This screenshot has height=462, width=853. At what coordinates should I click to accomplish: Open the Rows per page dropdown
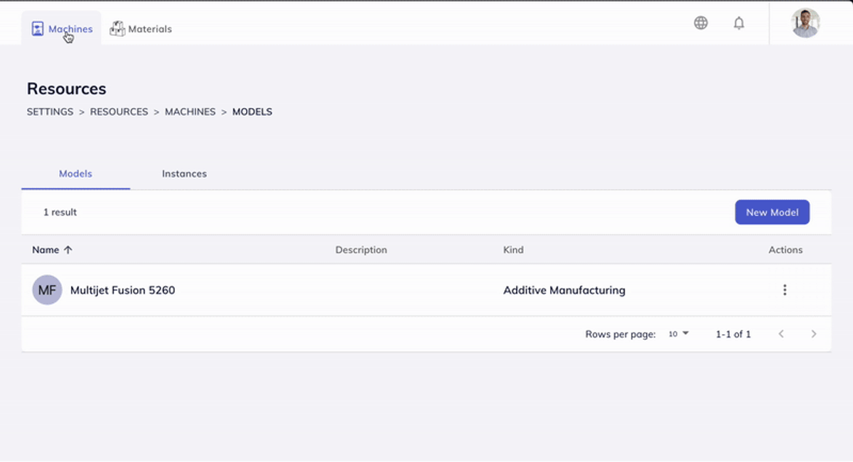coord(679,334)
